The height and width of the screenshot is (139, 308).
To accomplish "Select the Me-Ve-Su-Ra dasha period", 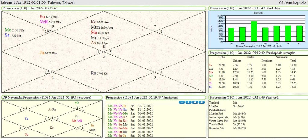I will click(x=117, y=131).
